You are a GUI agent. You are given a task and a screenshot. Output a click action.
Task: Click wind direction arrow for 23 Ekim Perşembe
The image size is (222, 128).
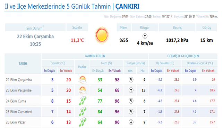click(131, 90)
